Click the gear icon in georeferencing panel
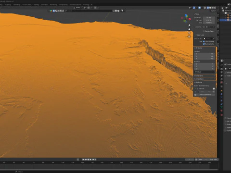Viewport: 231px width, 173px height. pyautogui.click(x=214, y=88)
